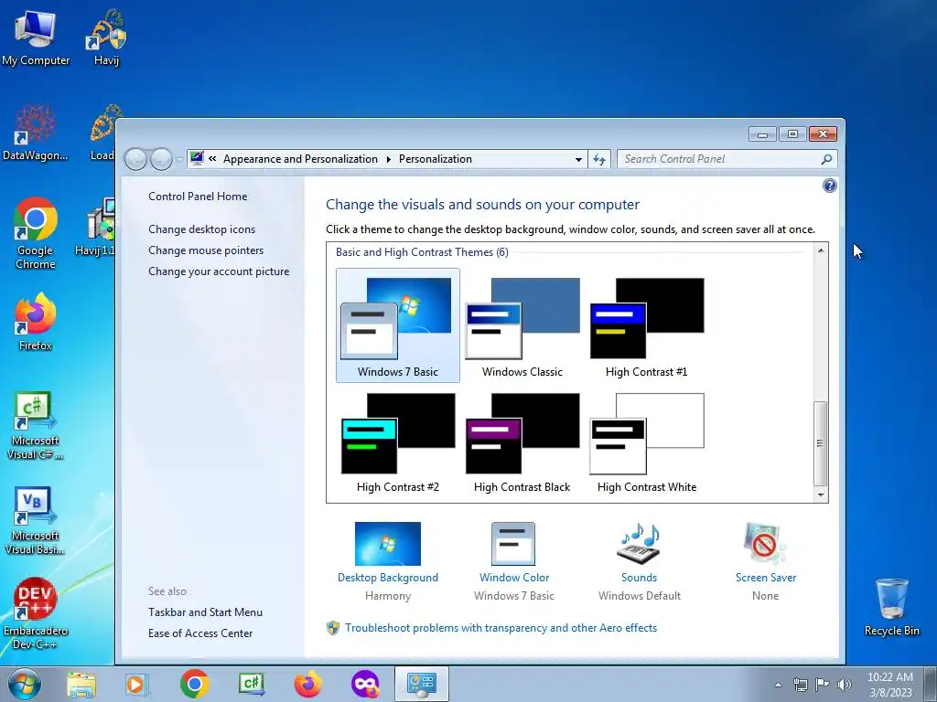Open Change your account picture link
The image size is (937, 702).
(x=219, y=271)
